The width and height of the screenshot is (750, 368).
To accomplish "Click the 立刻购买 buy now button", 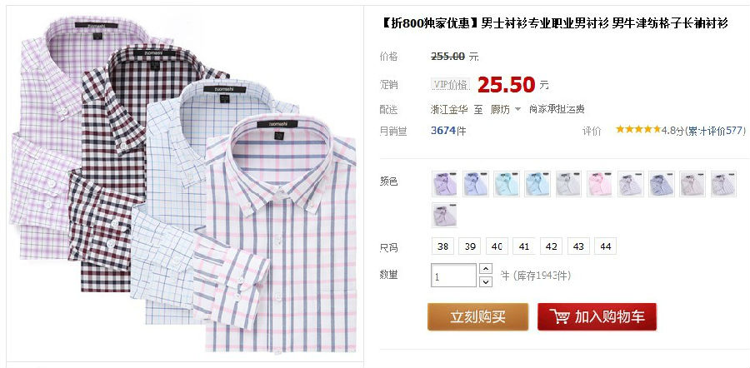I will tap(477, 316).
